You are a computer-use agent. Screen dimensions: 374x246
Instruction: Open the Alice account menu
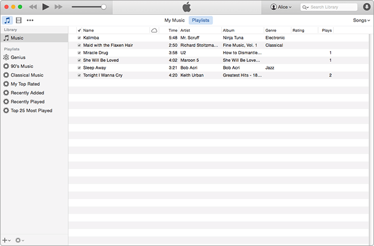pos(281,7)
